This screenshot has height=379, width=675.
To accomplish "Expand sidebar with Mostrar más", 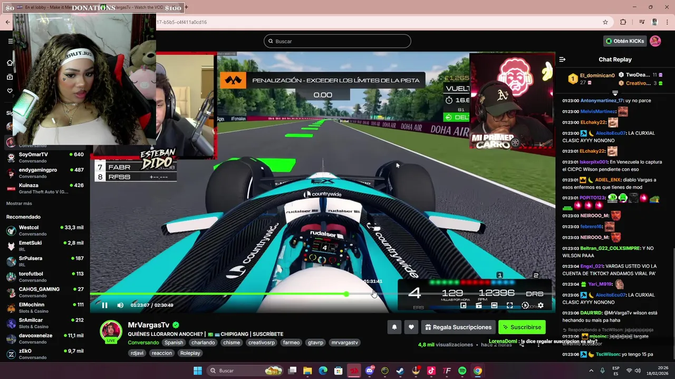I will click(x=19, y=203).
